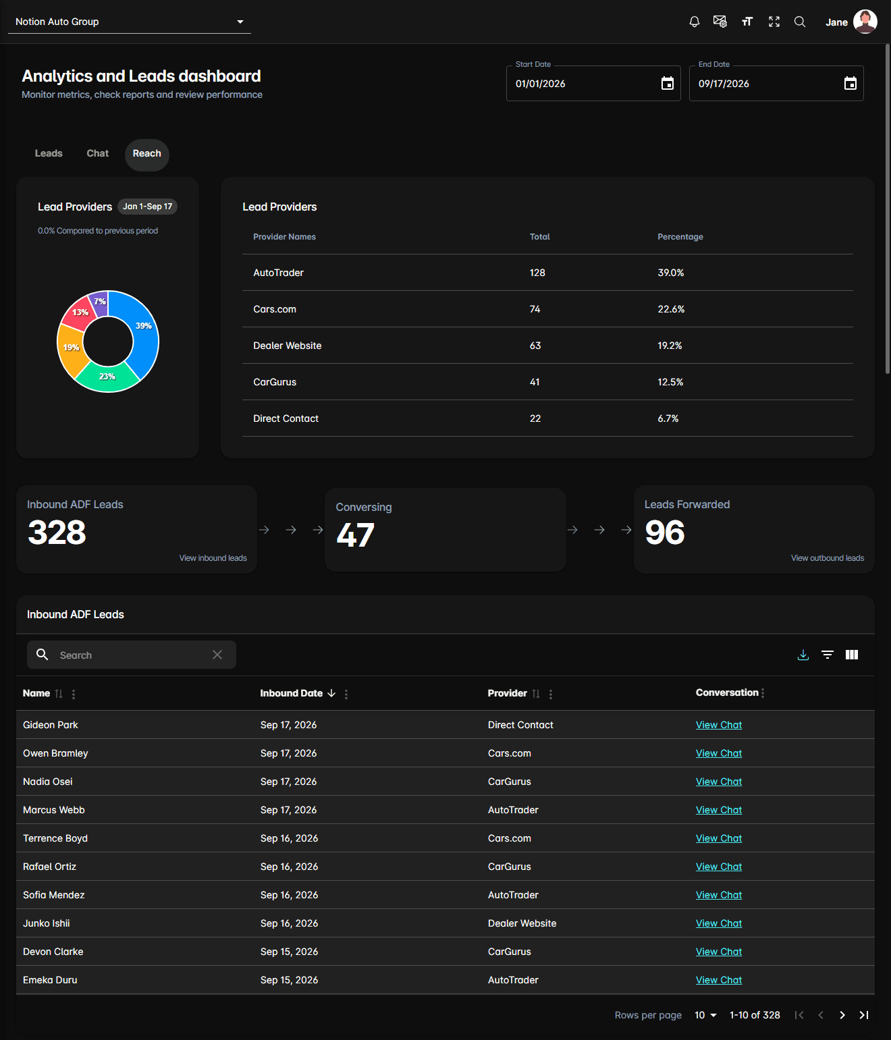
Task: Sort the table by Name
Action: coord(59,694)
